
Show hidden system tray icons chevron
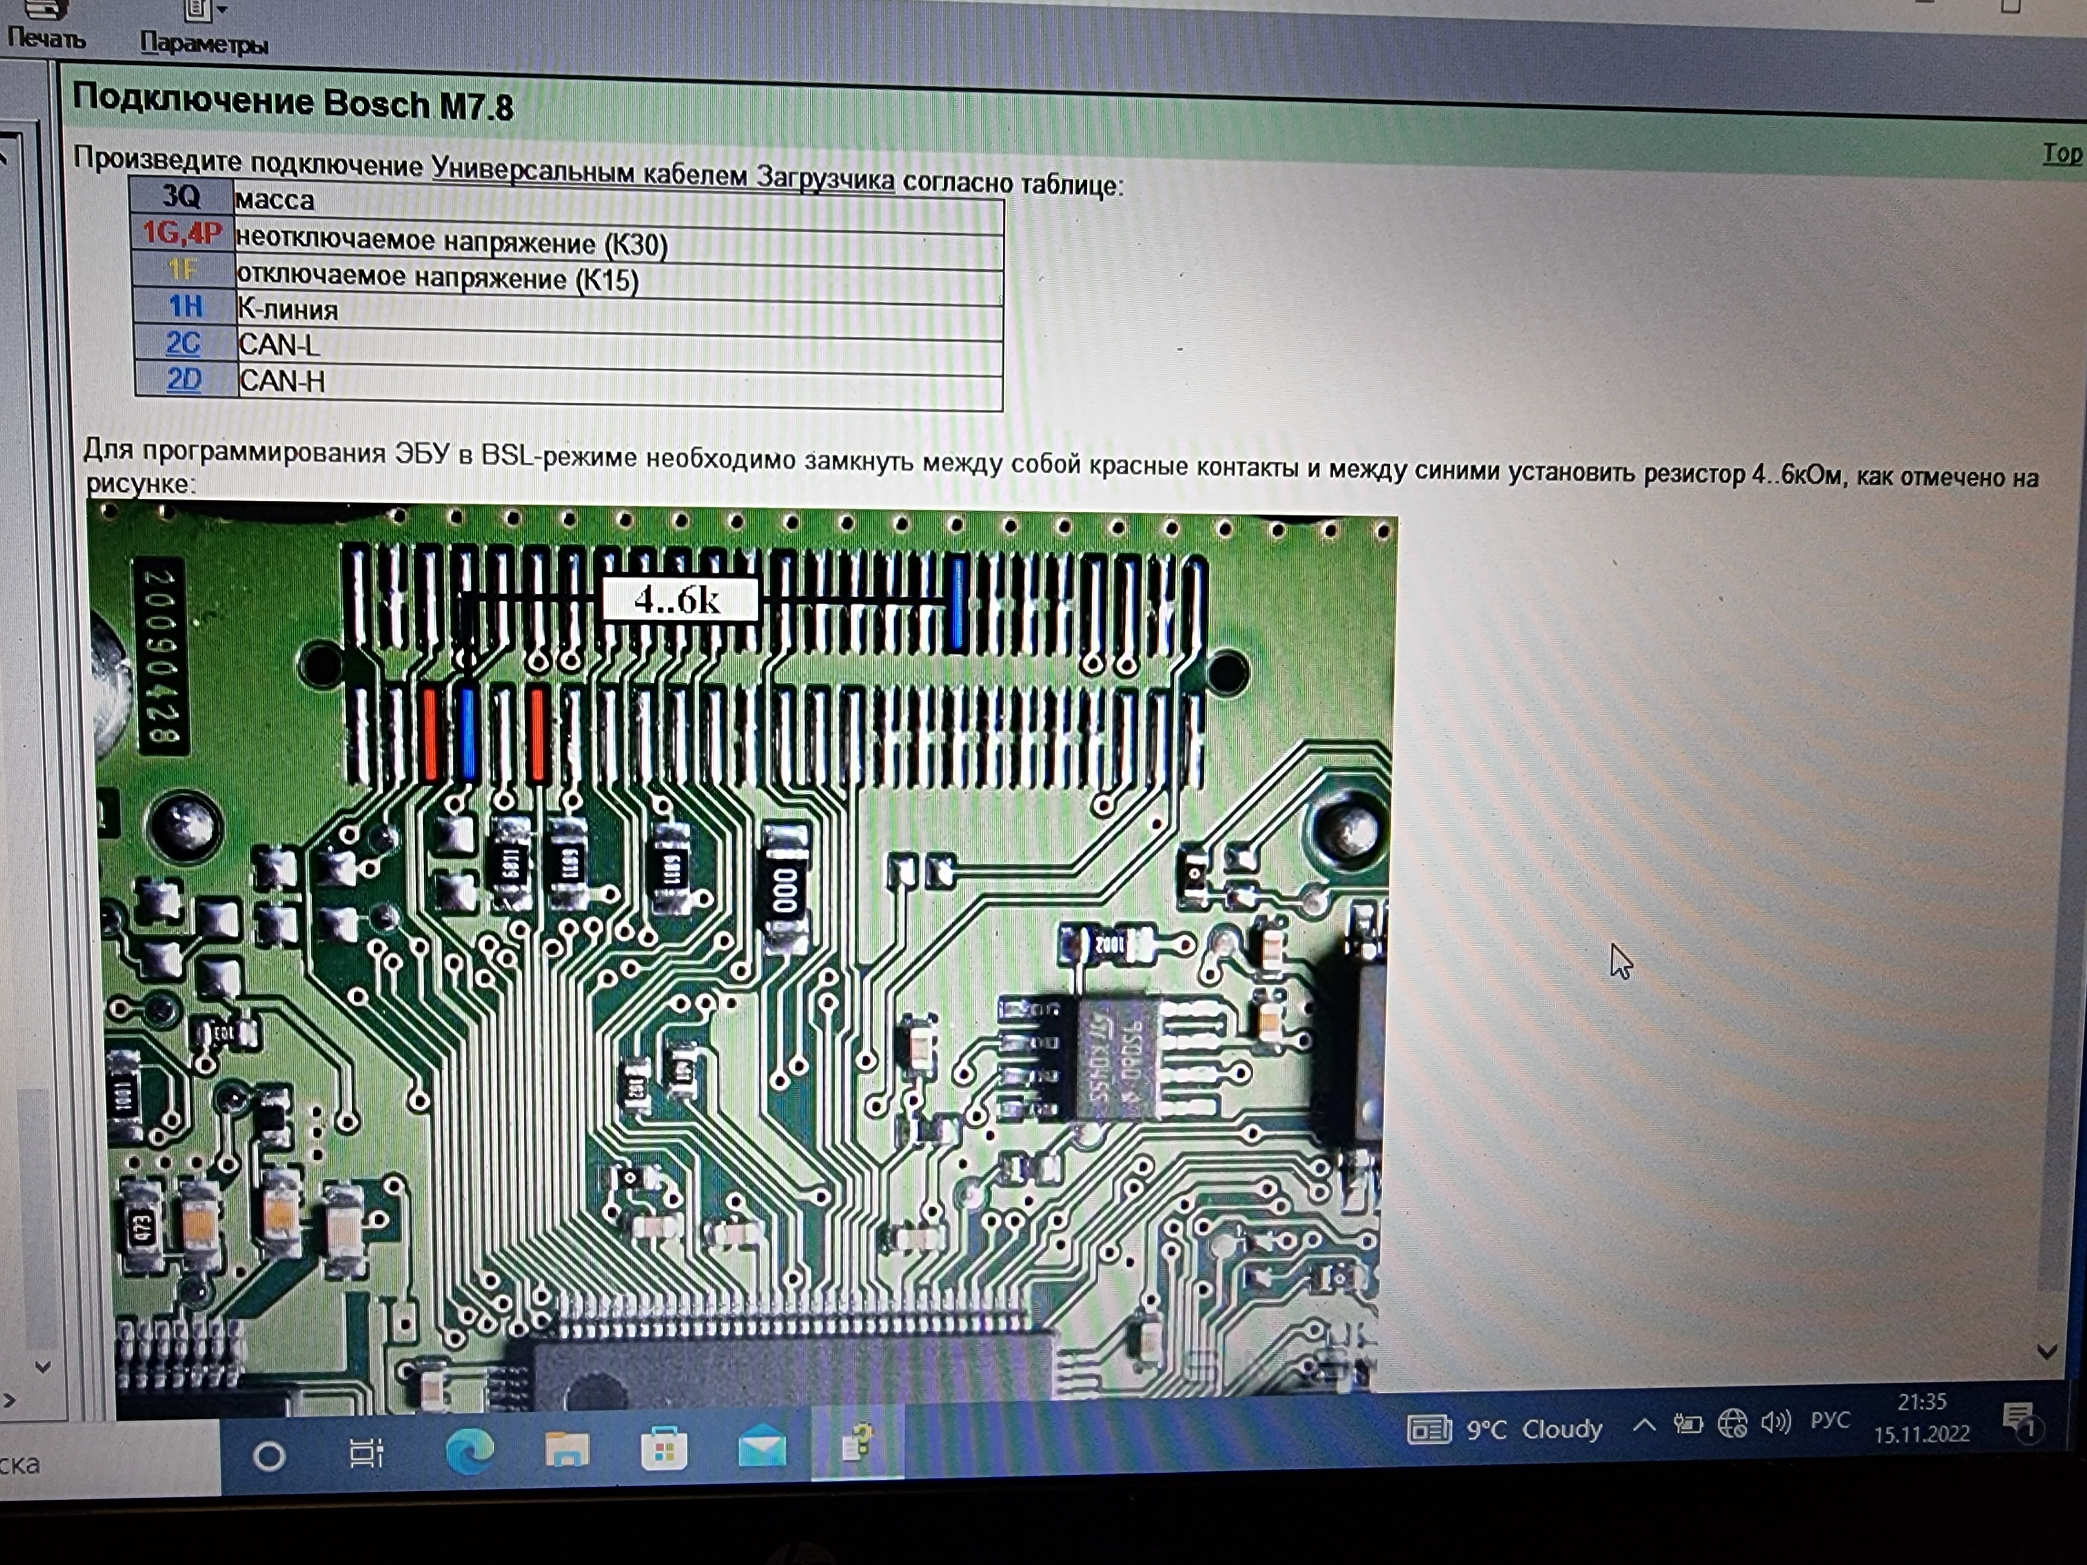[x=1644, y=1425]
